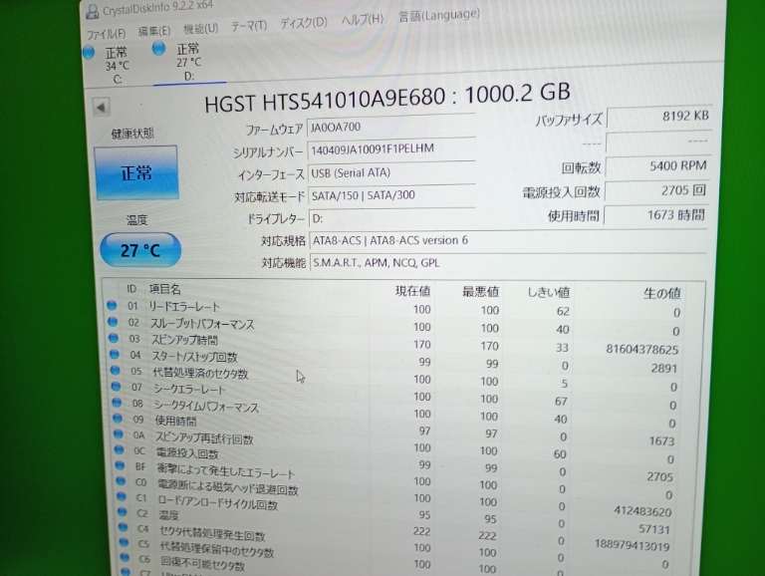
Task: Click status dot for 04 スタート/ストップ回数
Action: [115, 354]
